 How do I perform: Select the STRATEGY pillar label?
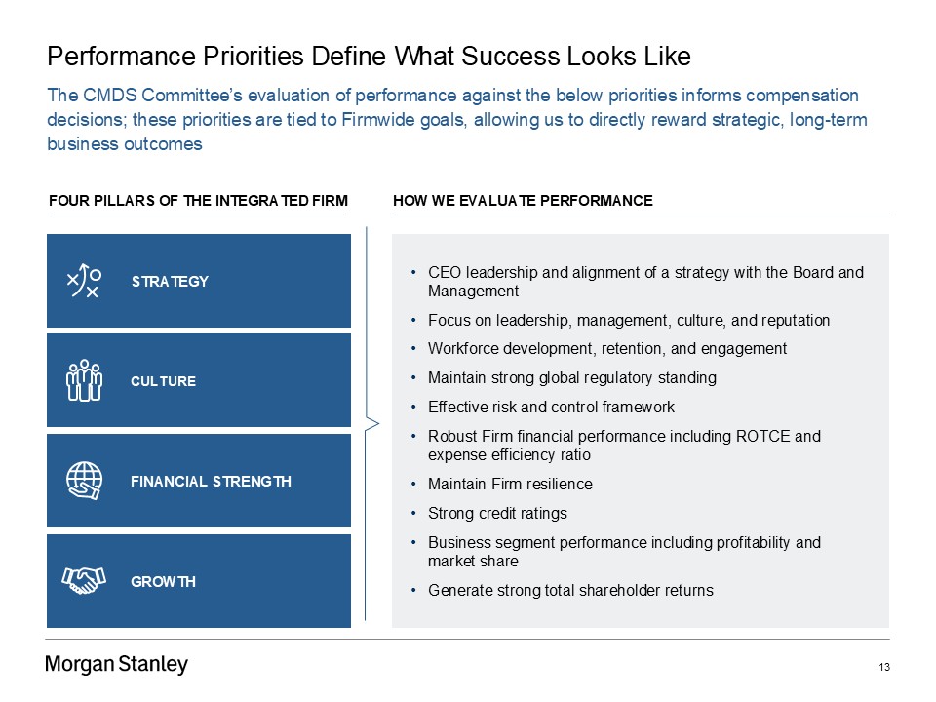point(170,282)
